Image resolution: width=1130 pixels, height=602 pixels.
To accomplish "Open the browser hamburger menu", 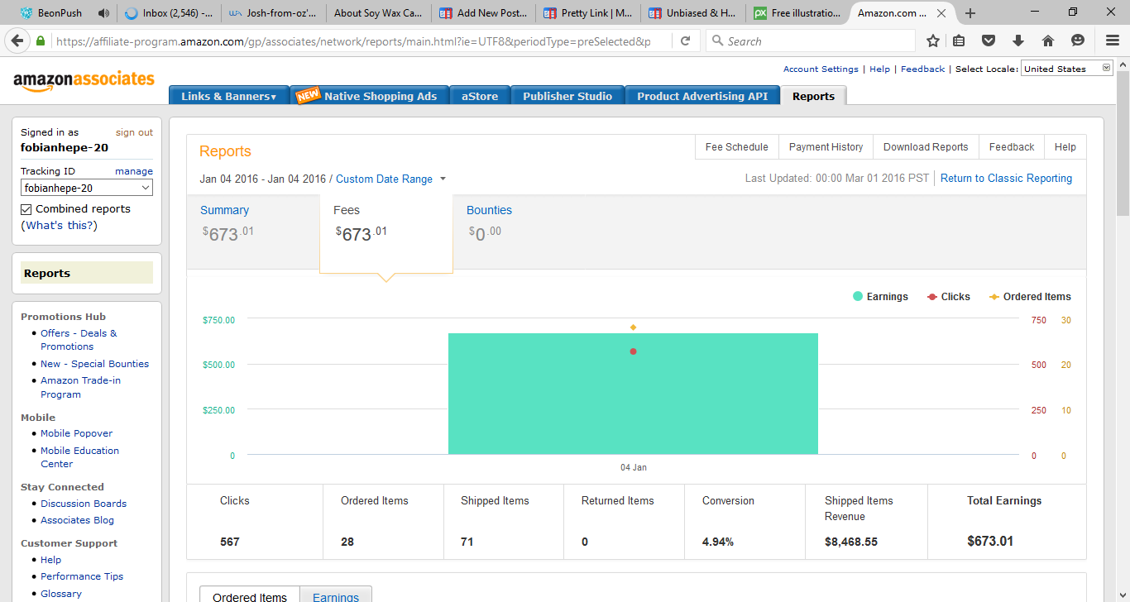I will click(x=1113, y=41).
